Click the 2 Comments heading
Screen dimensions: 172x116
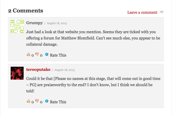[x=25, y=11]
